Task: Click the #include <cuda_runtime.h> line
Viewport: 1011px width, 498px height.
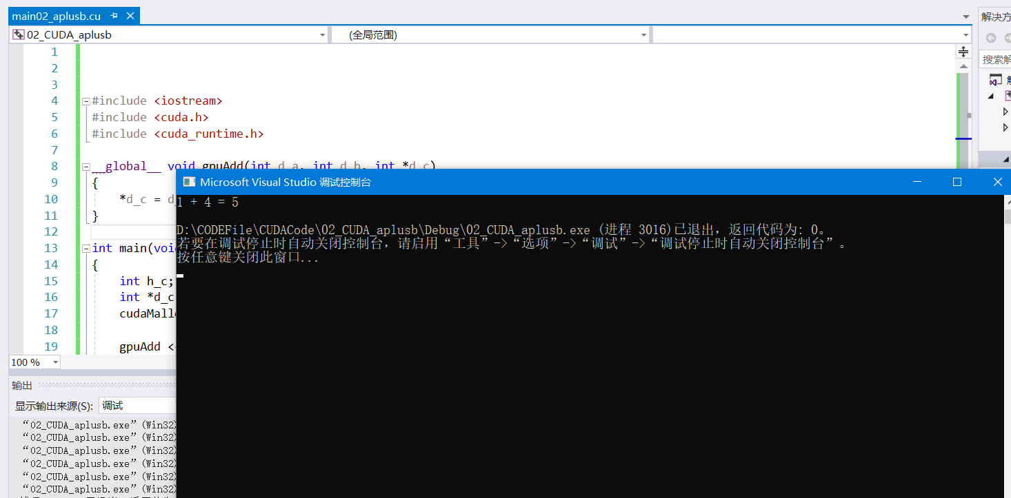Action: (x=178, y=134)
